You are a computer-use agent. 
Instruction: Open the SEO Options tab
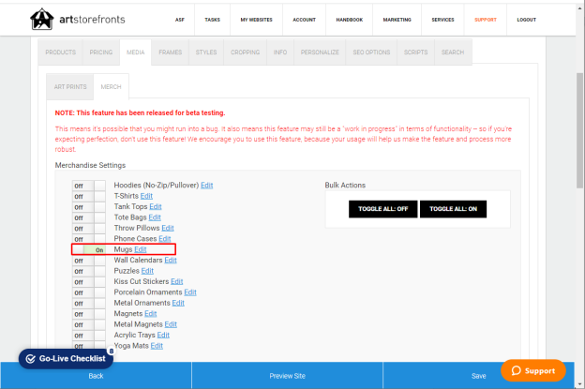pos(371,52)
